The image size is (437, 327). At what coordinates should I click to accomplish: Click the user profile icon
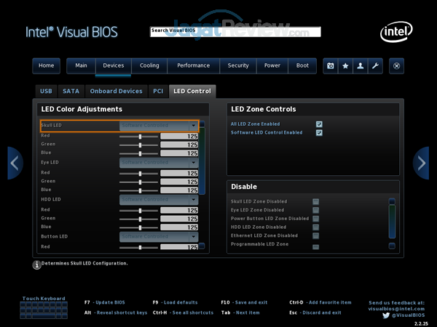pyautogui.click(x=361, y=65)
